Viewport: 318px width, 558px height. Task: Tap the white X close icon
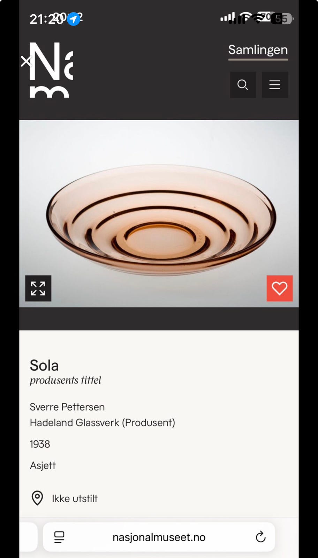click(26, 61)
